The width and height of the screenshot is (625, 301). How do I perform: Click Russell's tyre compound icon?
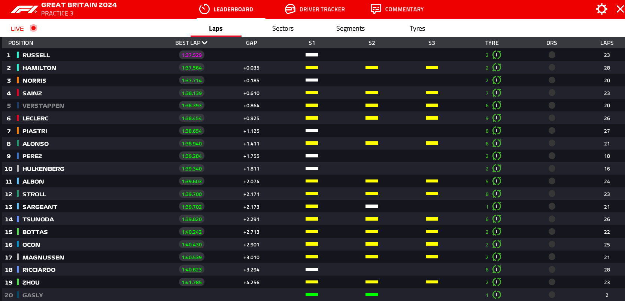(x=497, y=55)
